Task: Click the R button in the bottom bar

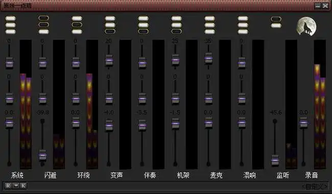Action: (x=8, y=186)
